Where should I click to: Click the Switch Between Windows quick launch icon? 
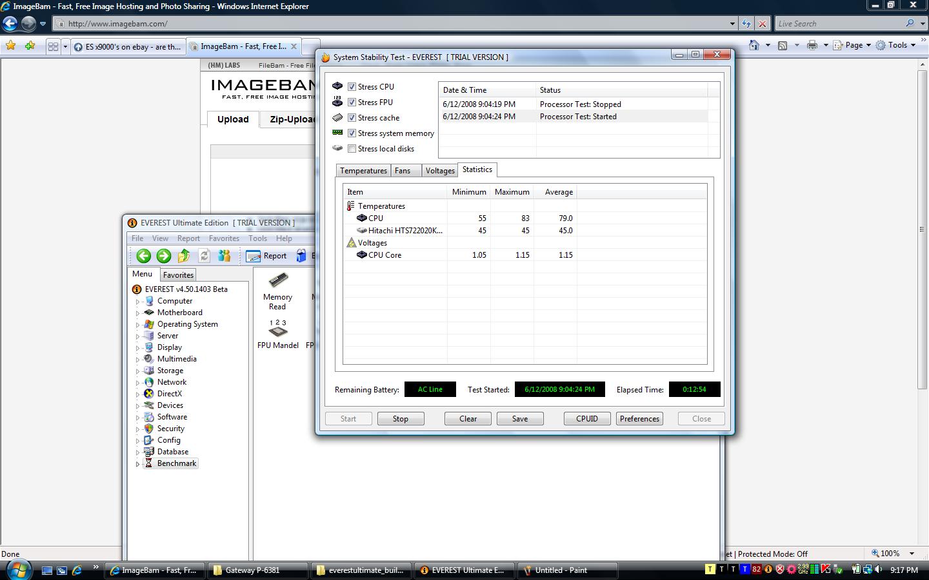pyautogui.click(x=62, y=570)
